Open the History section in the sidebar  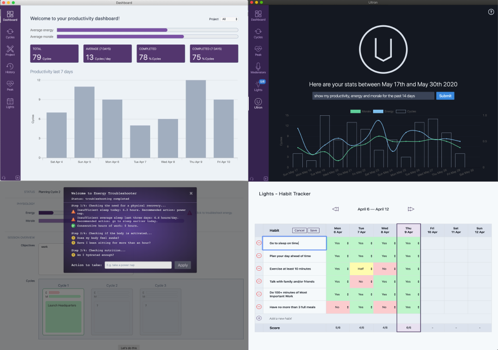tap(10, 68)
